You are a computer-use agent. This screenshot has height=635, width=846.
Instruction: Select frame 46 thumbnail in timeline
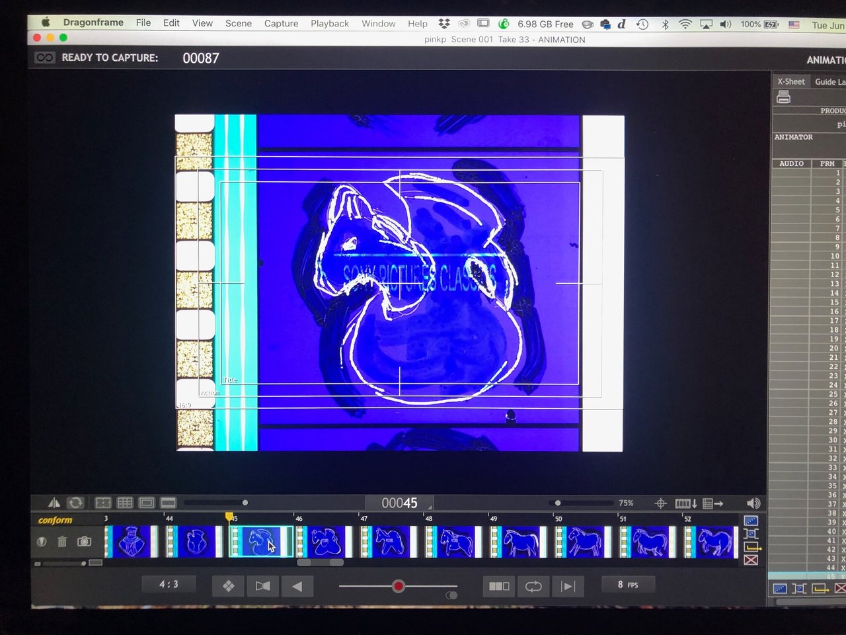pyautogui.click(x=324, y=542)
